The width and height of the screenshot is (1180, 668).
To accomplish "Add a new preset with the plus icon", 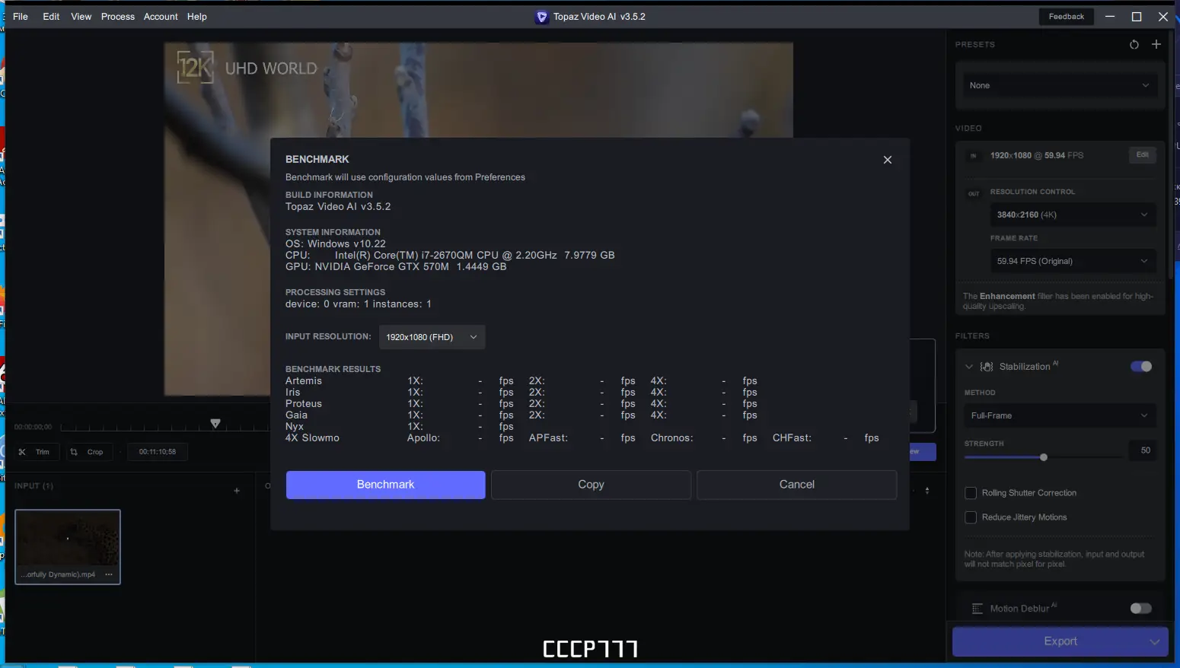I will pos(1156,44).
